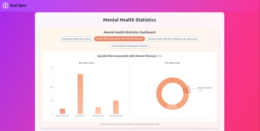The image size is (260, 131).
Task: Click the chart heading Suicide Risk Associated with Mental Illnesses (%)
Action: [129, 56]
